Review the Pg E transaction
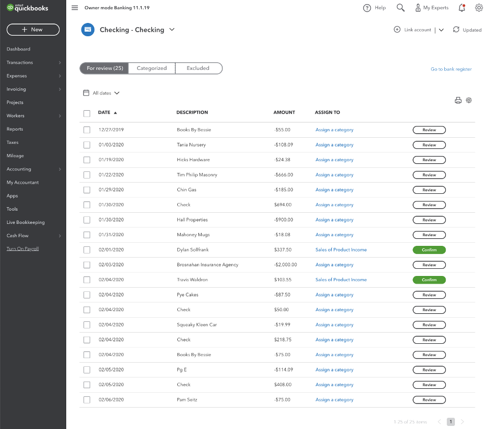 tap(429, 370)
